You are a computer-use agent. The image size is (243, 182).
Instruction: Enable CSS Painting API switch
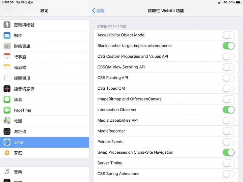[228, 78]
